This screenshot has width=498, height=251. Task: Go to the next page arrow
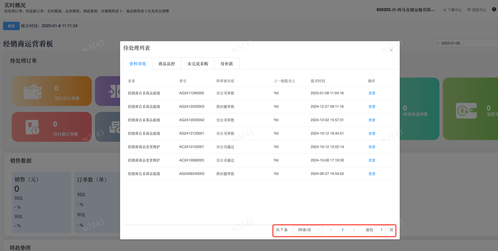pyautogui.click(x=354, y=230)
